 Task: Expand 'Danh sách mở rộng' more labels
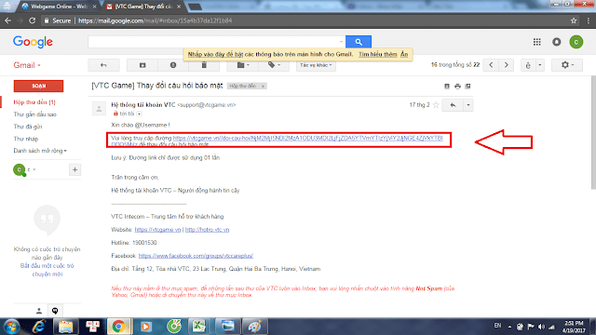tap(40, 151)
